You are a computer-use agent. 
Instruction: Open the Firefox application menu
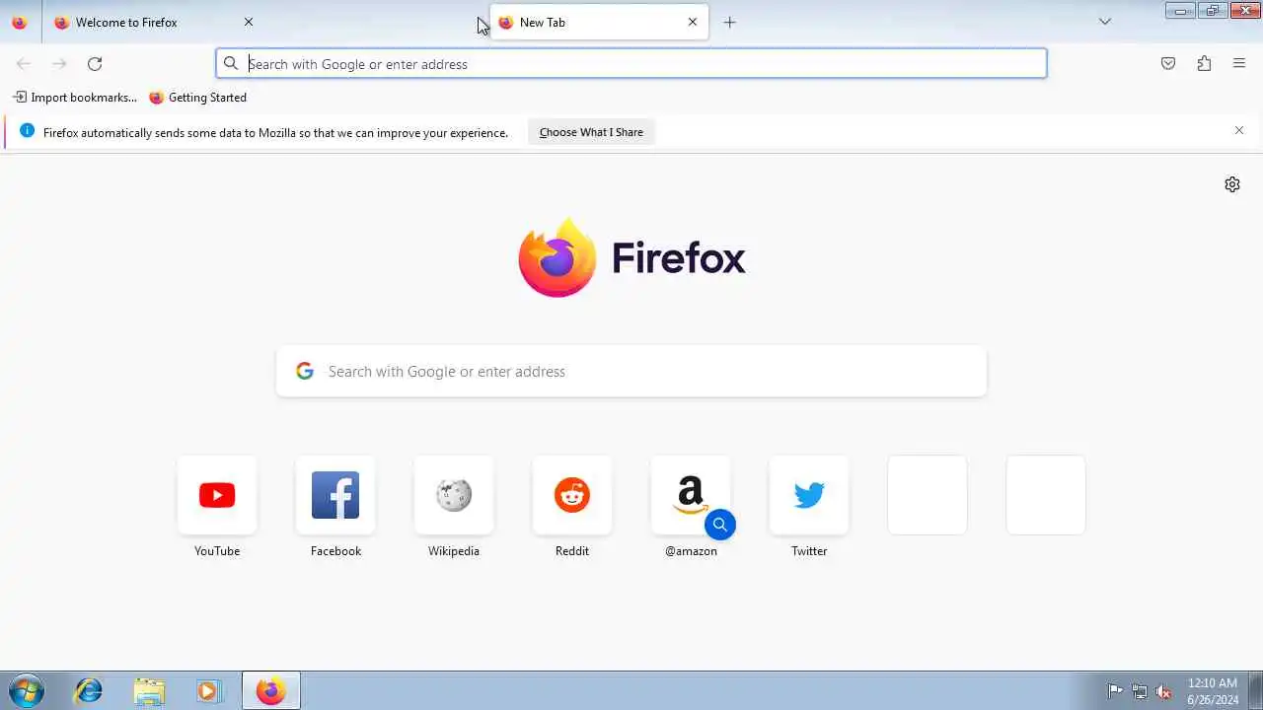pyautogui.click(x=1239, y=64)
